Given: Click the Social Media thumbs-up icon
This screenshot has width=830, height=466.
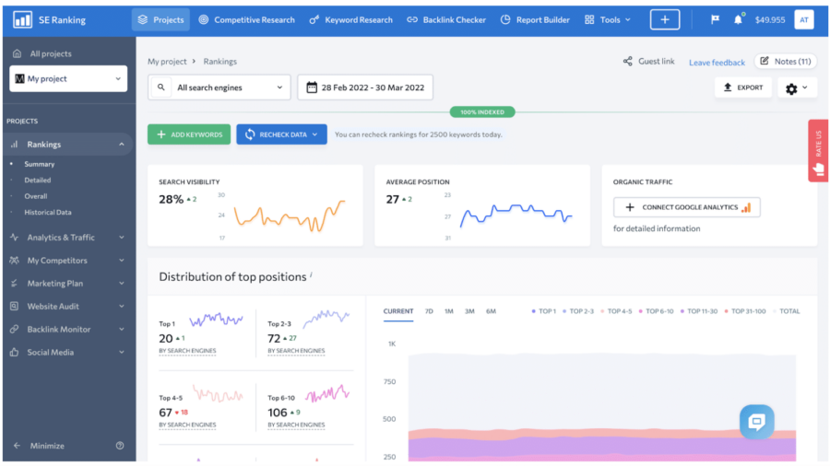Looking at the screenshot, I should click(x=14, y=353).
